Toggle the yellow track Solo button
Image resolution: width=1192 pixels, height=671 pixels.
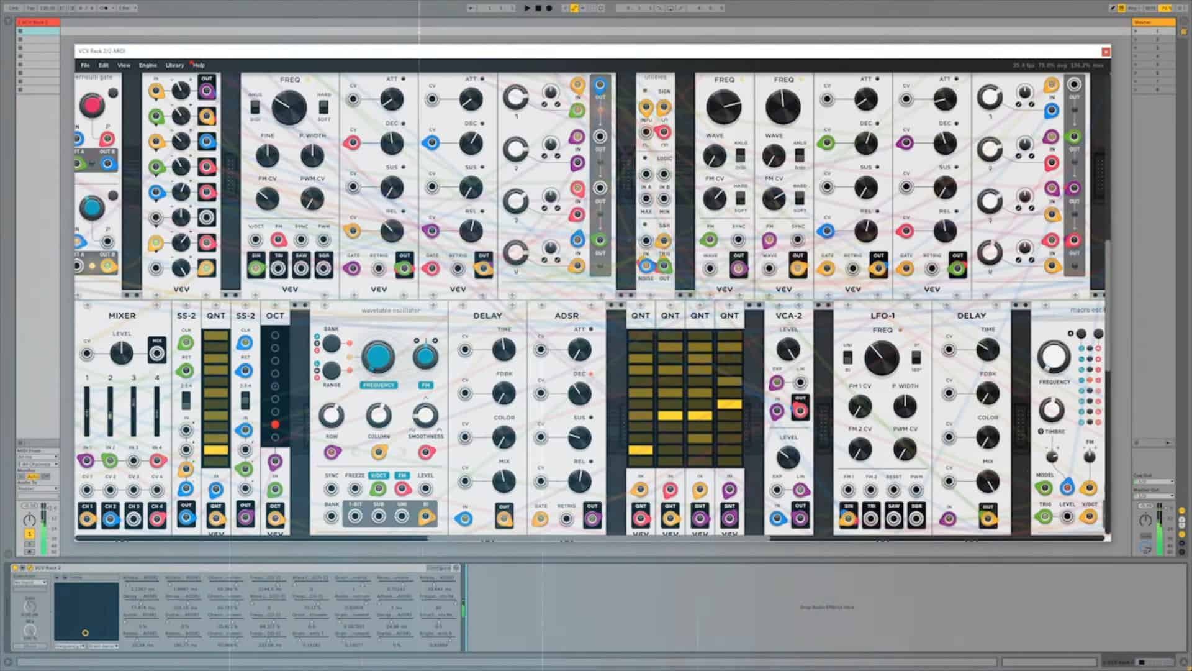29,534
